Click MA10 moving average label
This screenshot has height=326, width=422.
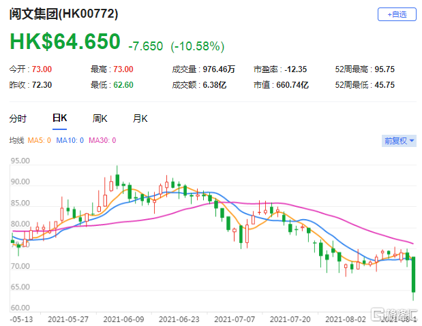(70, 140)
